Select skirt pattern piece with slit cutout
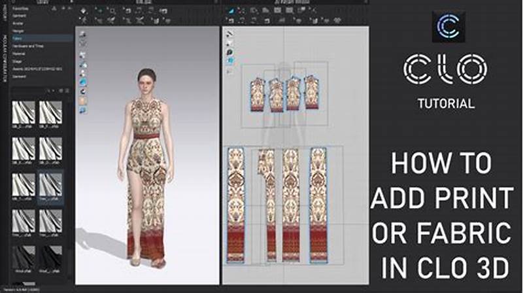Image resolution: width=523 pixels, height=293 pixels. coord(267,205)
